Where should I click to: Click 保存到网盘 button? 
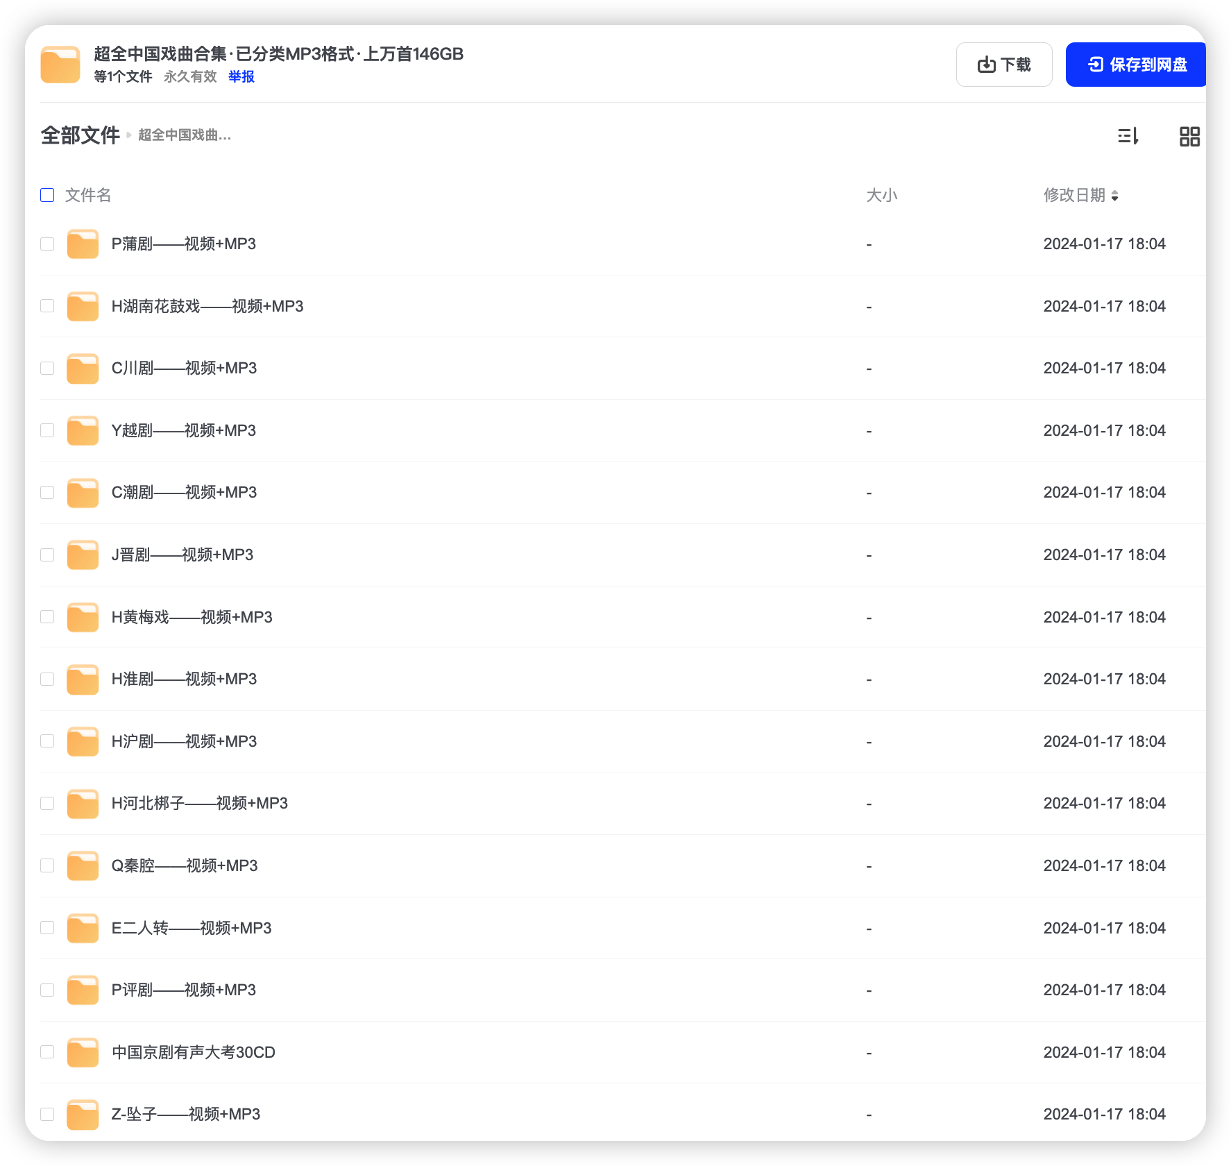tap(1136, 65)
